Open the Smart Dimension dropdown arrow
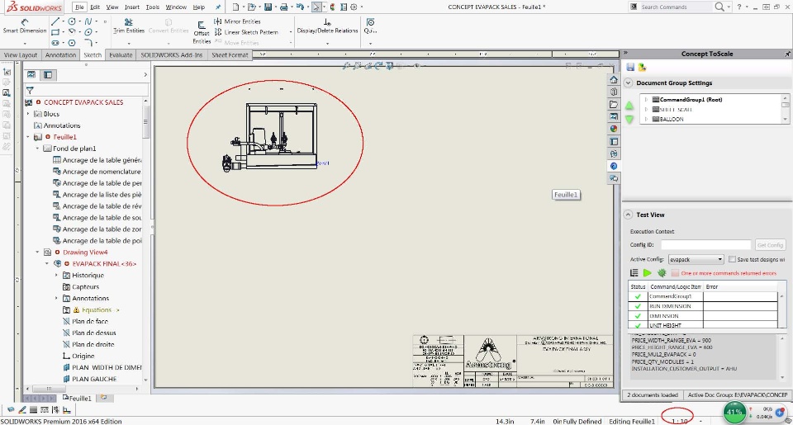The width and height of the screenshot is (793, 425). [24, 43]
